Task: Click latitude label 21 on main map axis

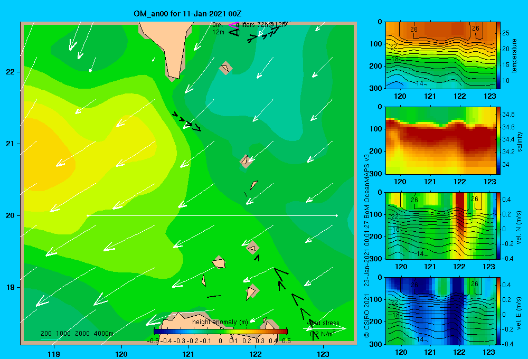Action: tap(10, 144)
